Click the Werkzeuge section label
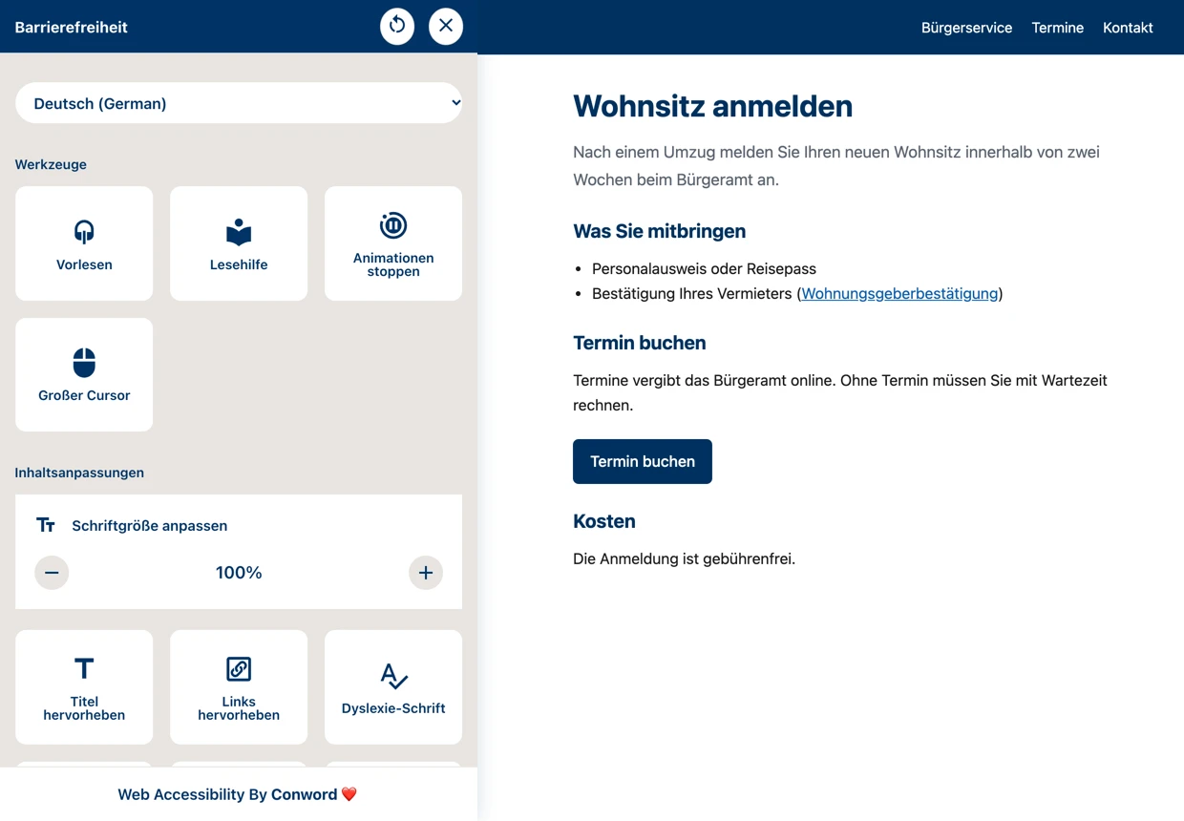The width and height of the screenshot is (1184, 821). (51, 164)
